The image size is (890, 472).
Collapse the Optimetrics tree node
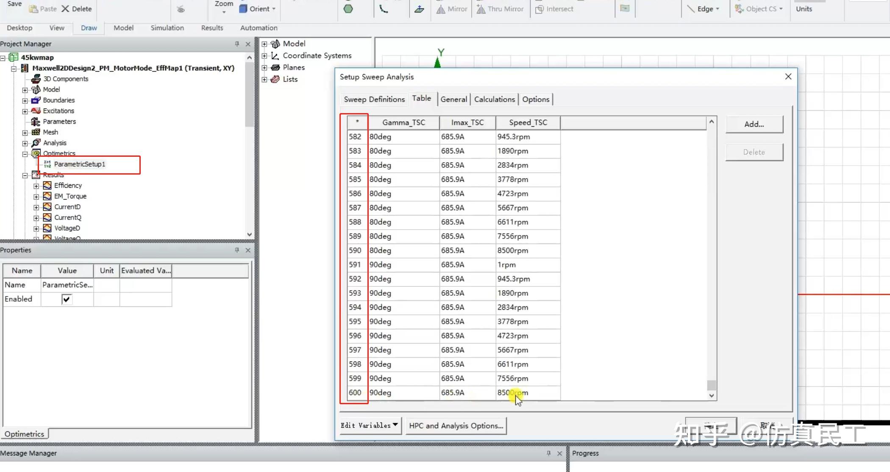click(x=25, y=154)
